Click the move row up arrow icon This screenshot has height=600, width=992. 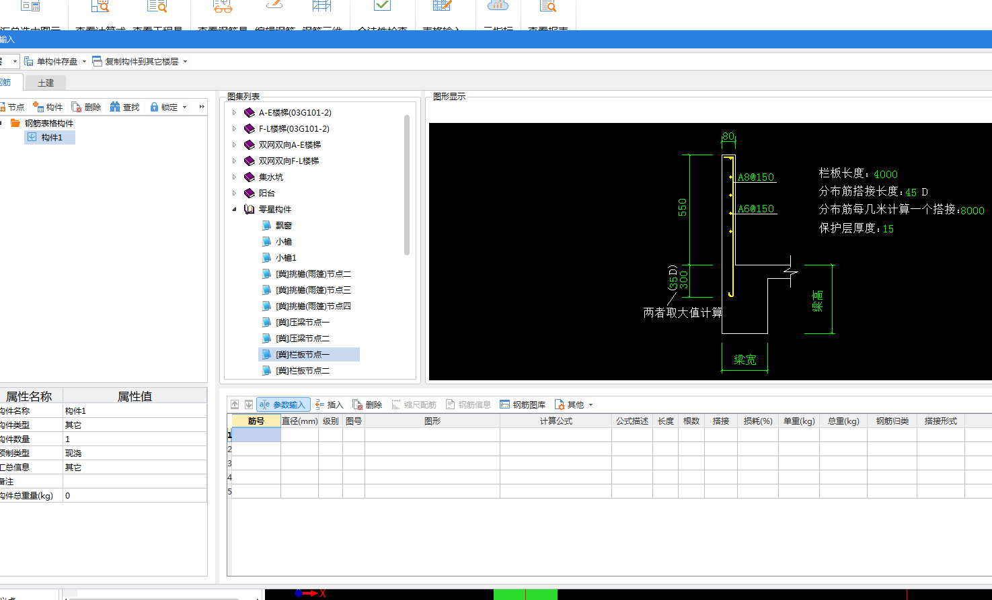(x=235, y=404)
